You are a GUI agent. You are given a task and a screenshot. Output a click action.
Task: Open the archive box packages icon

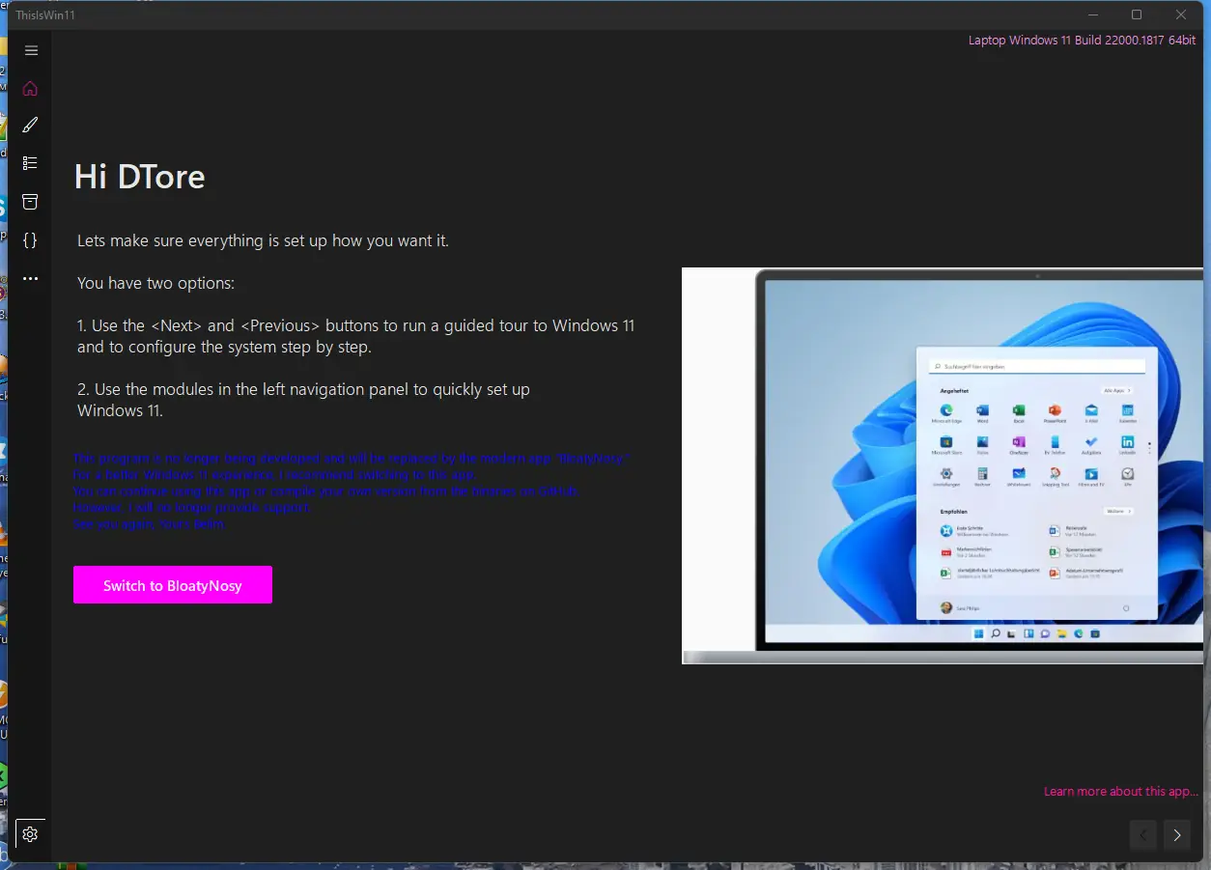tap(30, 202)
